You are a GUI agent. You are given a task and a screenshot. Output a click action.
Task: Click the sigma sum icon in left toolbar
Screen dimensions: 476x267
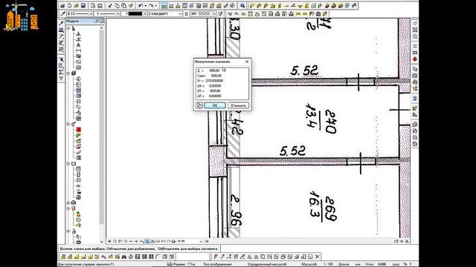[x=61, y=72]
